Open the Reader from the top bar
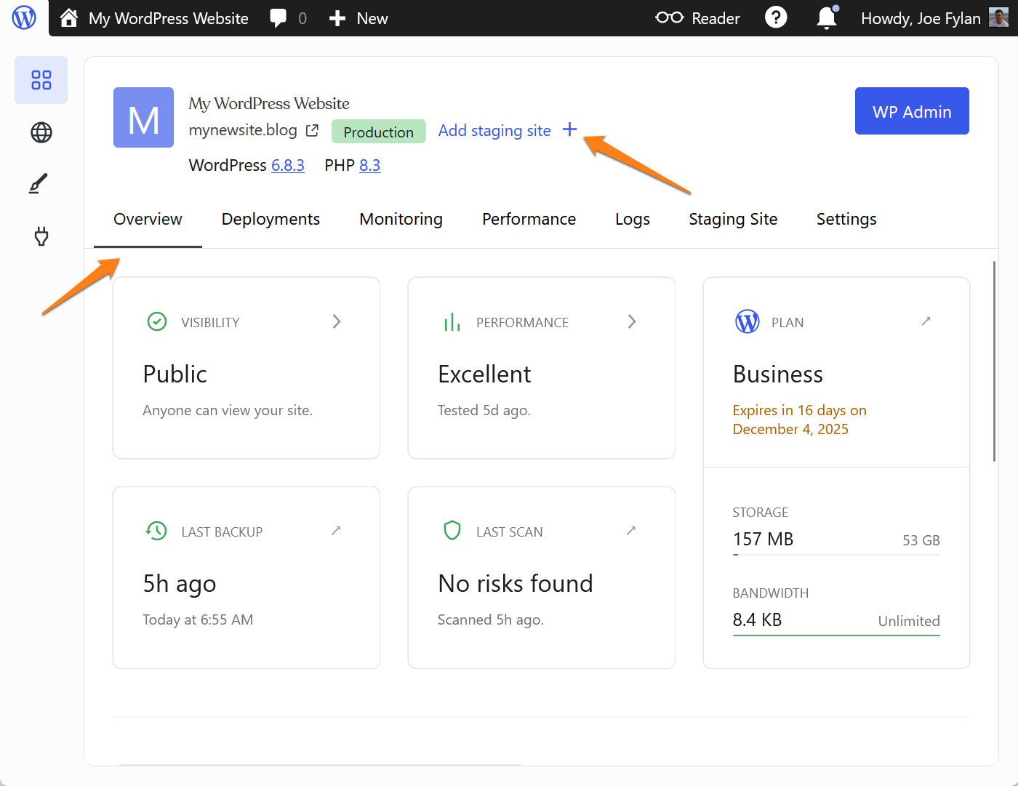1018x786 pixels. tap(697, 17)
